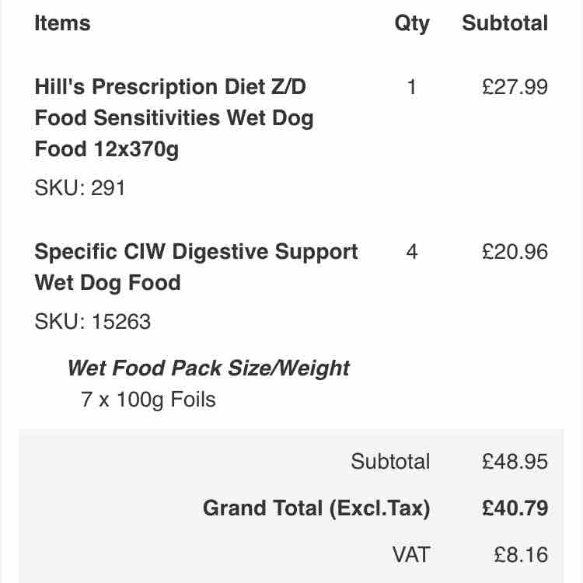The height and width of the screenshot is (583, 583).
Task: Click quantity 1 for Hill's item
Action: click(x=411, y=87)
